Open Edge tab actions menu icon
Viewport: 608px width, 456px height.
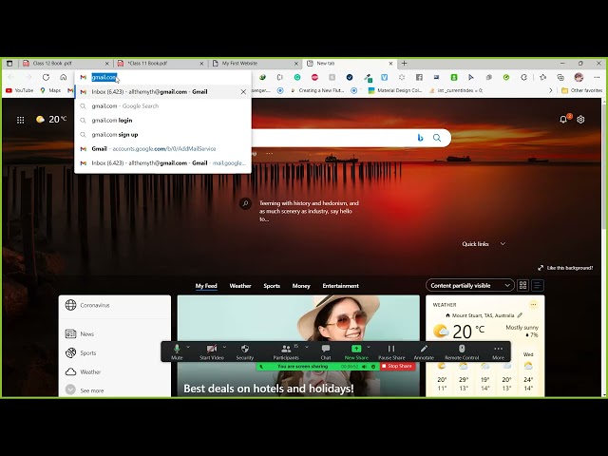click(9, 64)
